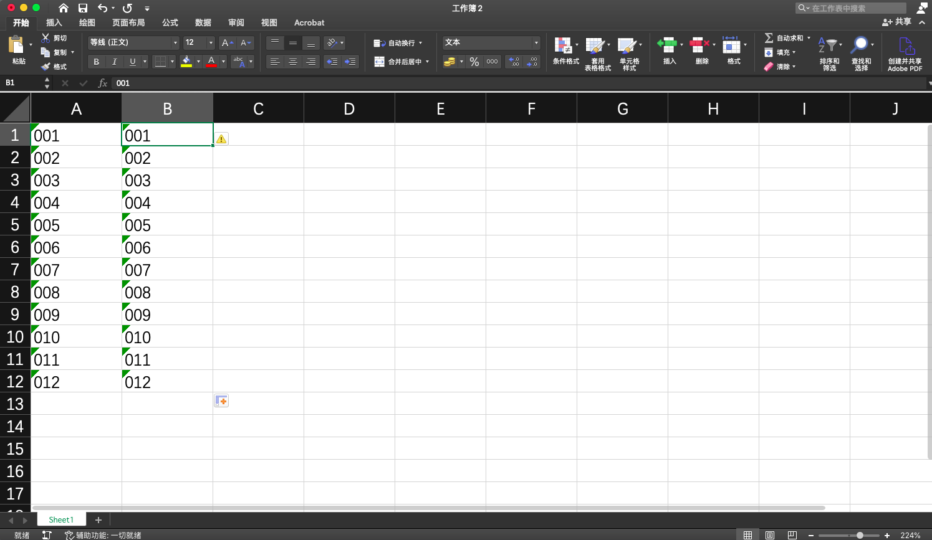Open the yellow fill color swatch

(186, 61)
